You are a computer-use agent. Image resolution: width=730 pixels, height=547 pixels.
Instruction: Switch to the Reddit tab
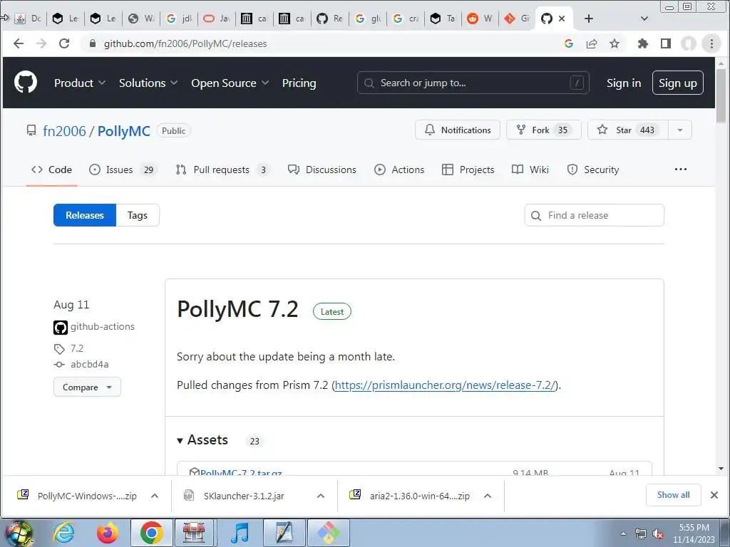tap(480, 19)
